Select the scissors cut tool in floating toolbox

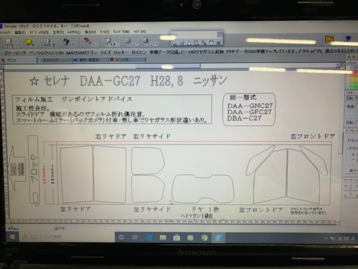click(218, 43)
